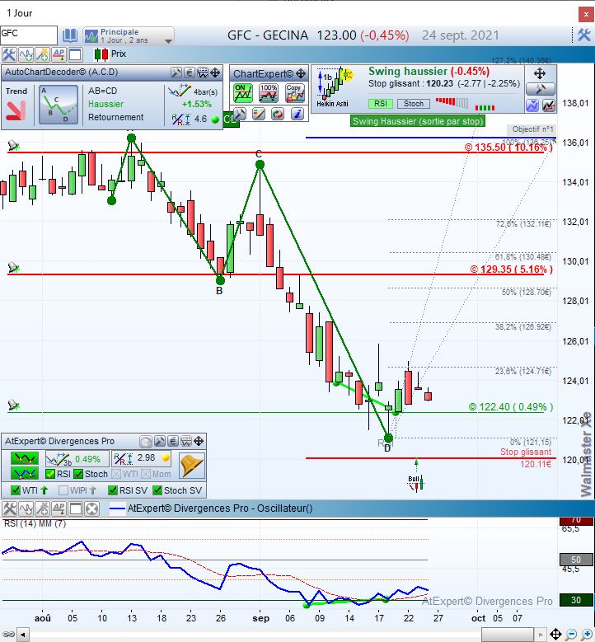Click the ABCD pattern thumbnail button
Image resolution: width=595 pixels, height=642 pixels.
click(x=59, y=105)
